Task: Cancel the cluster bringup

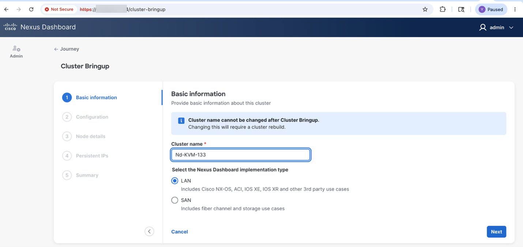Action: coord(180,232)
